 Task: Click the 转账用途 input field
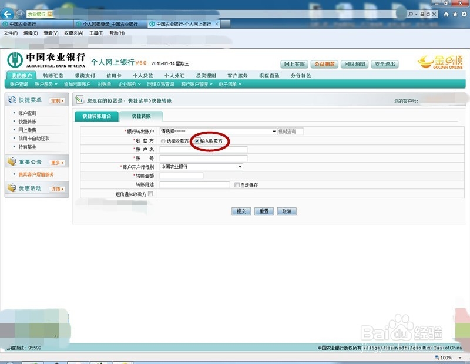194,184
